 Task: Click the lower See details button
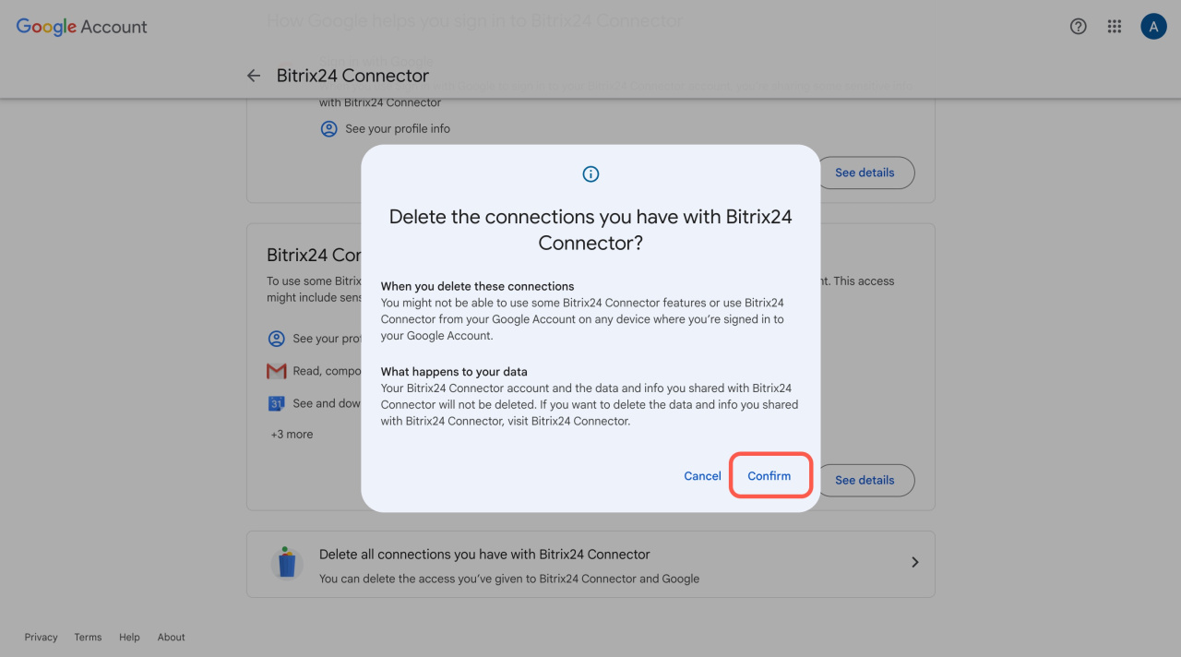pyautogui.click(x=865, y=480)
